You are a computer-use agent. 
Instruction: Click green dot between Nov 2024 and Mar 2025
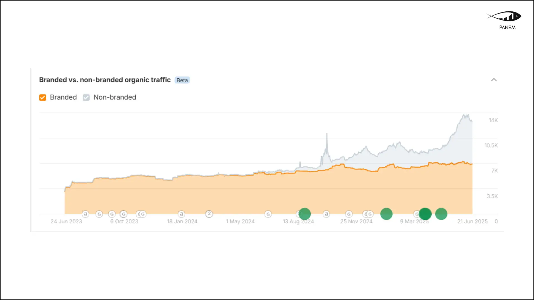click(x=386, y=214)
